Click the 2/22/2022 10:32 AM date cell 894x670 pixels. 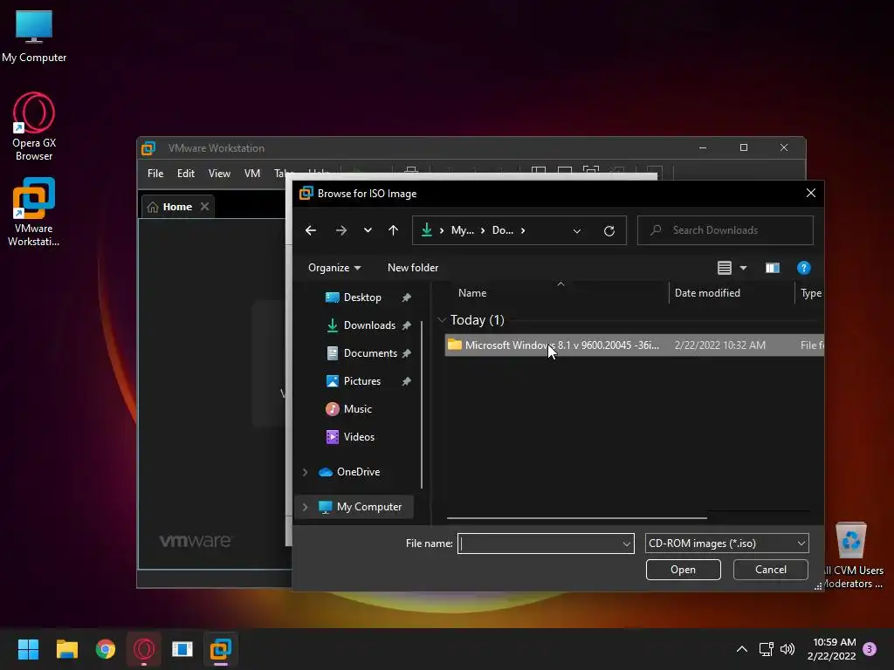point(719,345)
